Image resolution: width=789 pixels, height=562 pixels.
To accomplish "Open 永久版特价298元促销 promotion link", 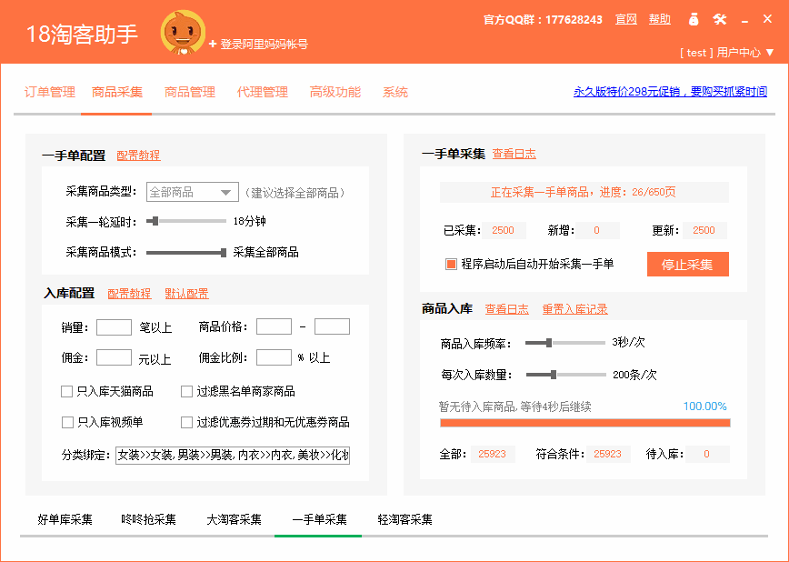I will [x=670, y=92].
